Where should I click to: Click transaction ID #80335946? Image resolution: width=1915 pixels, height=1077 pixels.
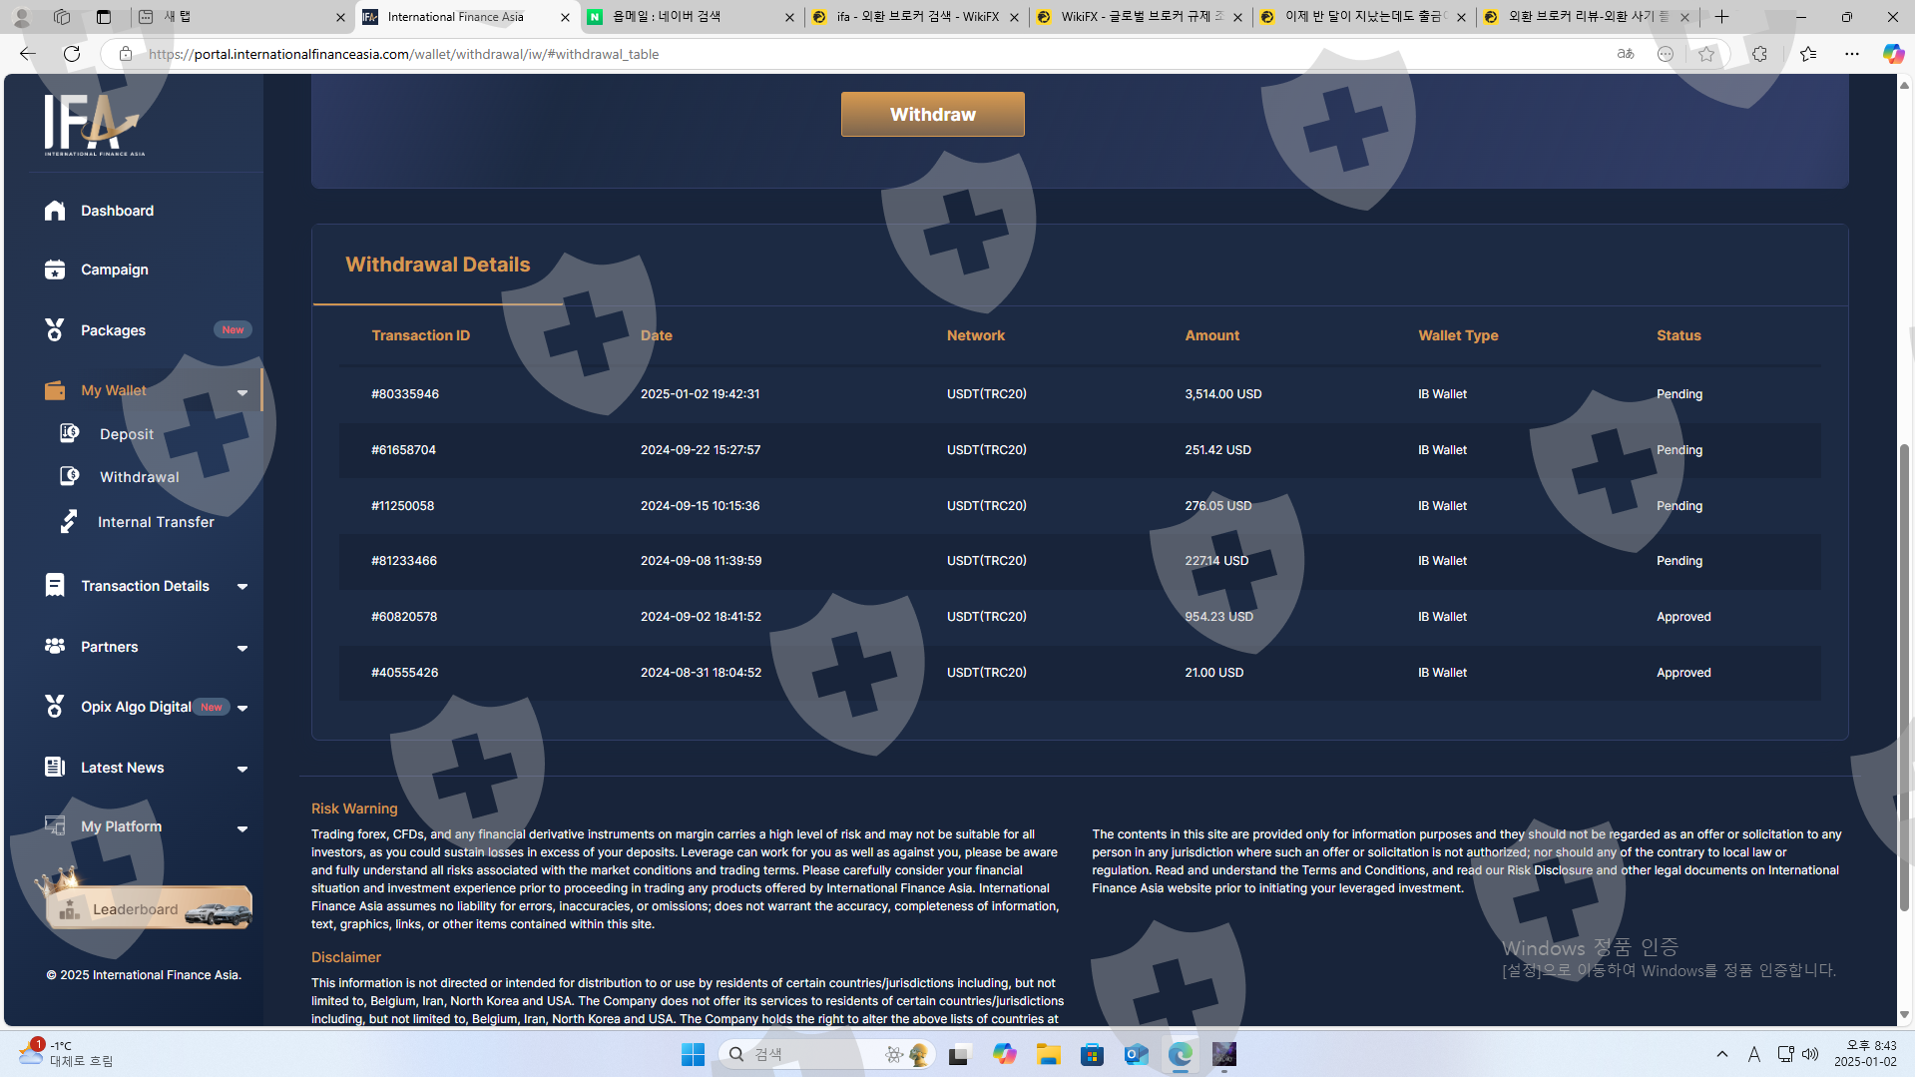coord(405,394)
